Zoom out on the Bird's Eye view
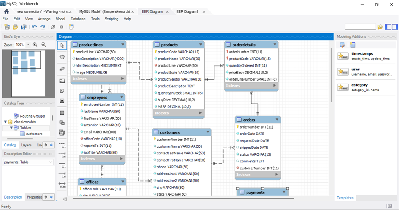The width and height of the screenshot is (399, 210). [x=44, y=45]
